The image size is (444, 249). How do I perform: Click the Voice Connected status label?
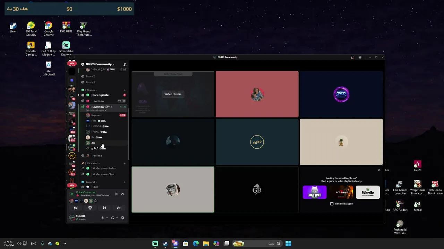pos(86,192)
